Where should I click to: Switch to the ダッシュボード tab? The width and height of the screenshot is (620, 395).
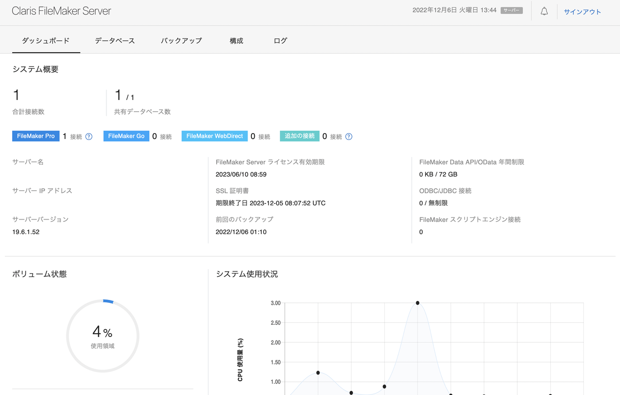(x=46, y=40)
